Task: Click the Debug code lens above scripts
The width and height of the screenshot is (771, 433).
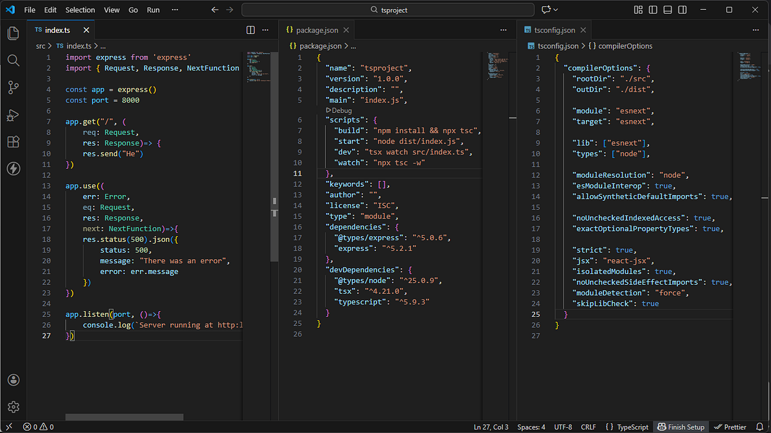Action: click(339, 110)
